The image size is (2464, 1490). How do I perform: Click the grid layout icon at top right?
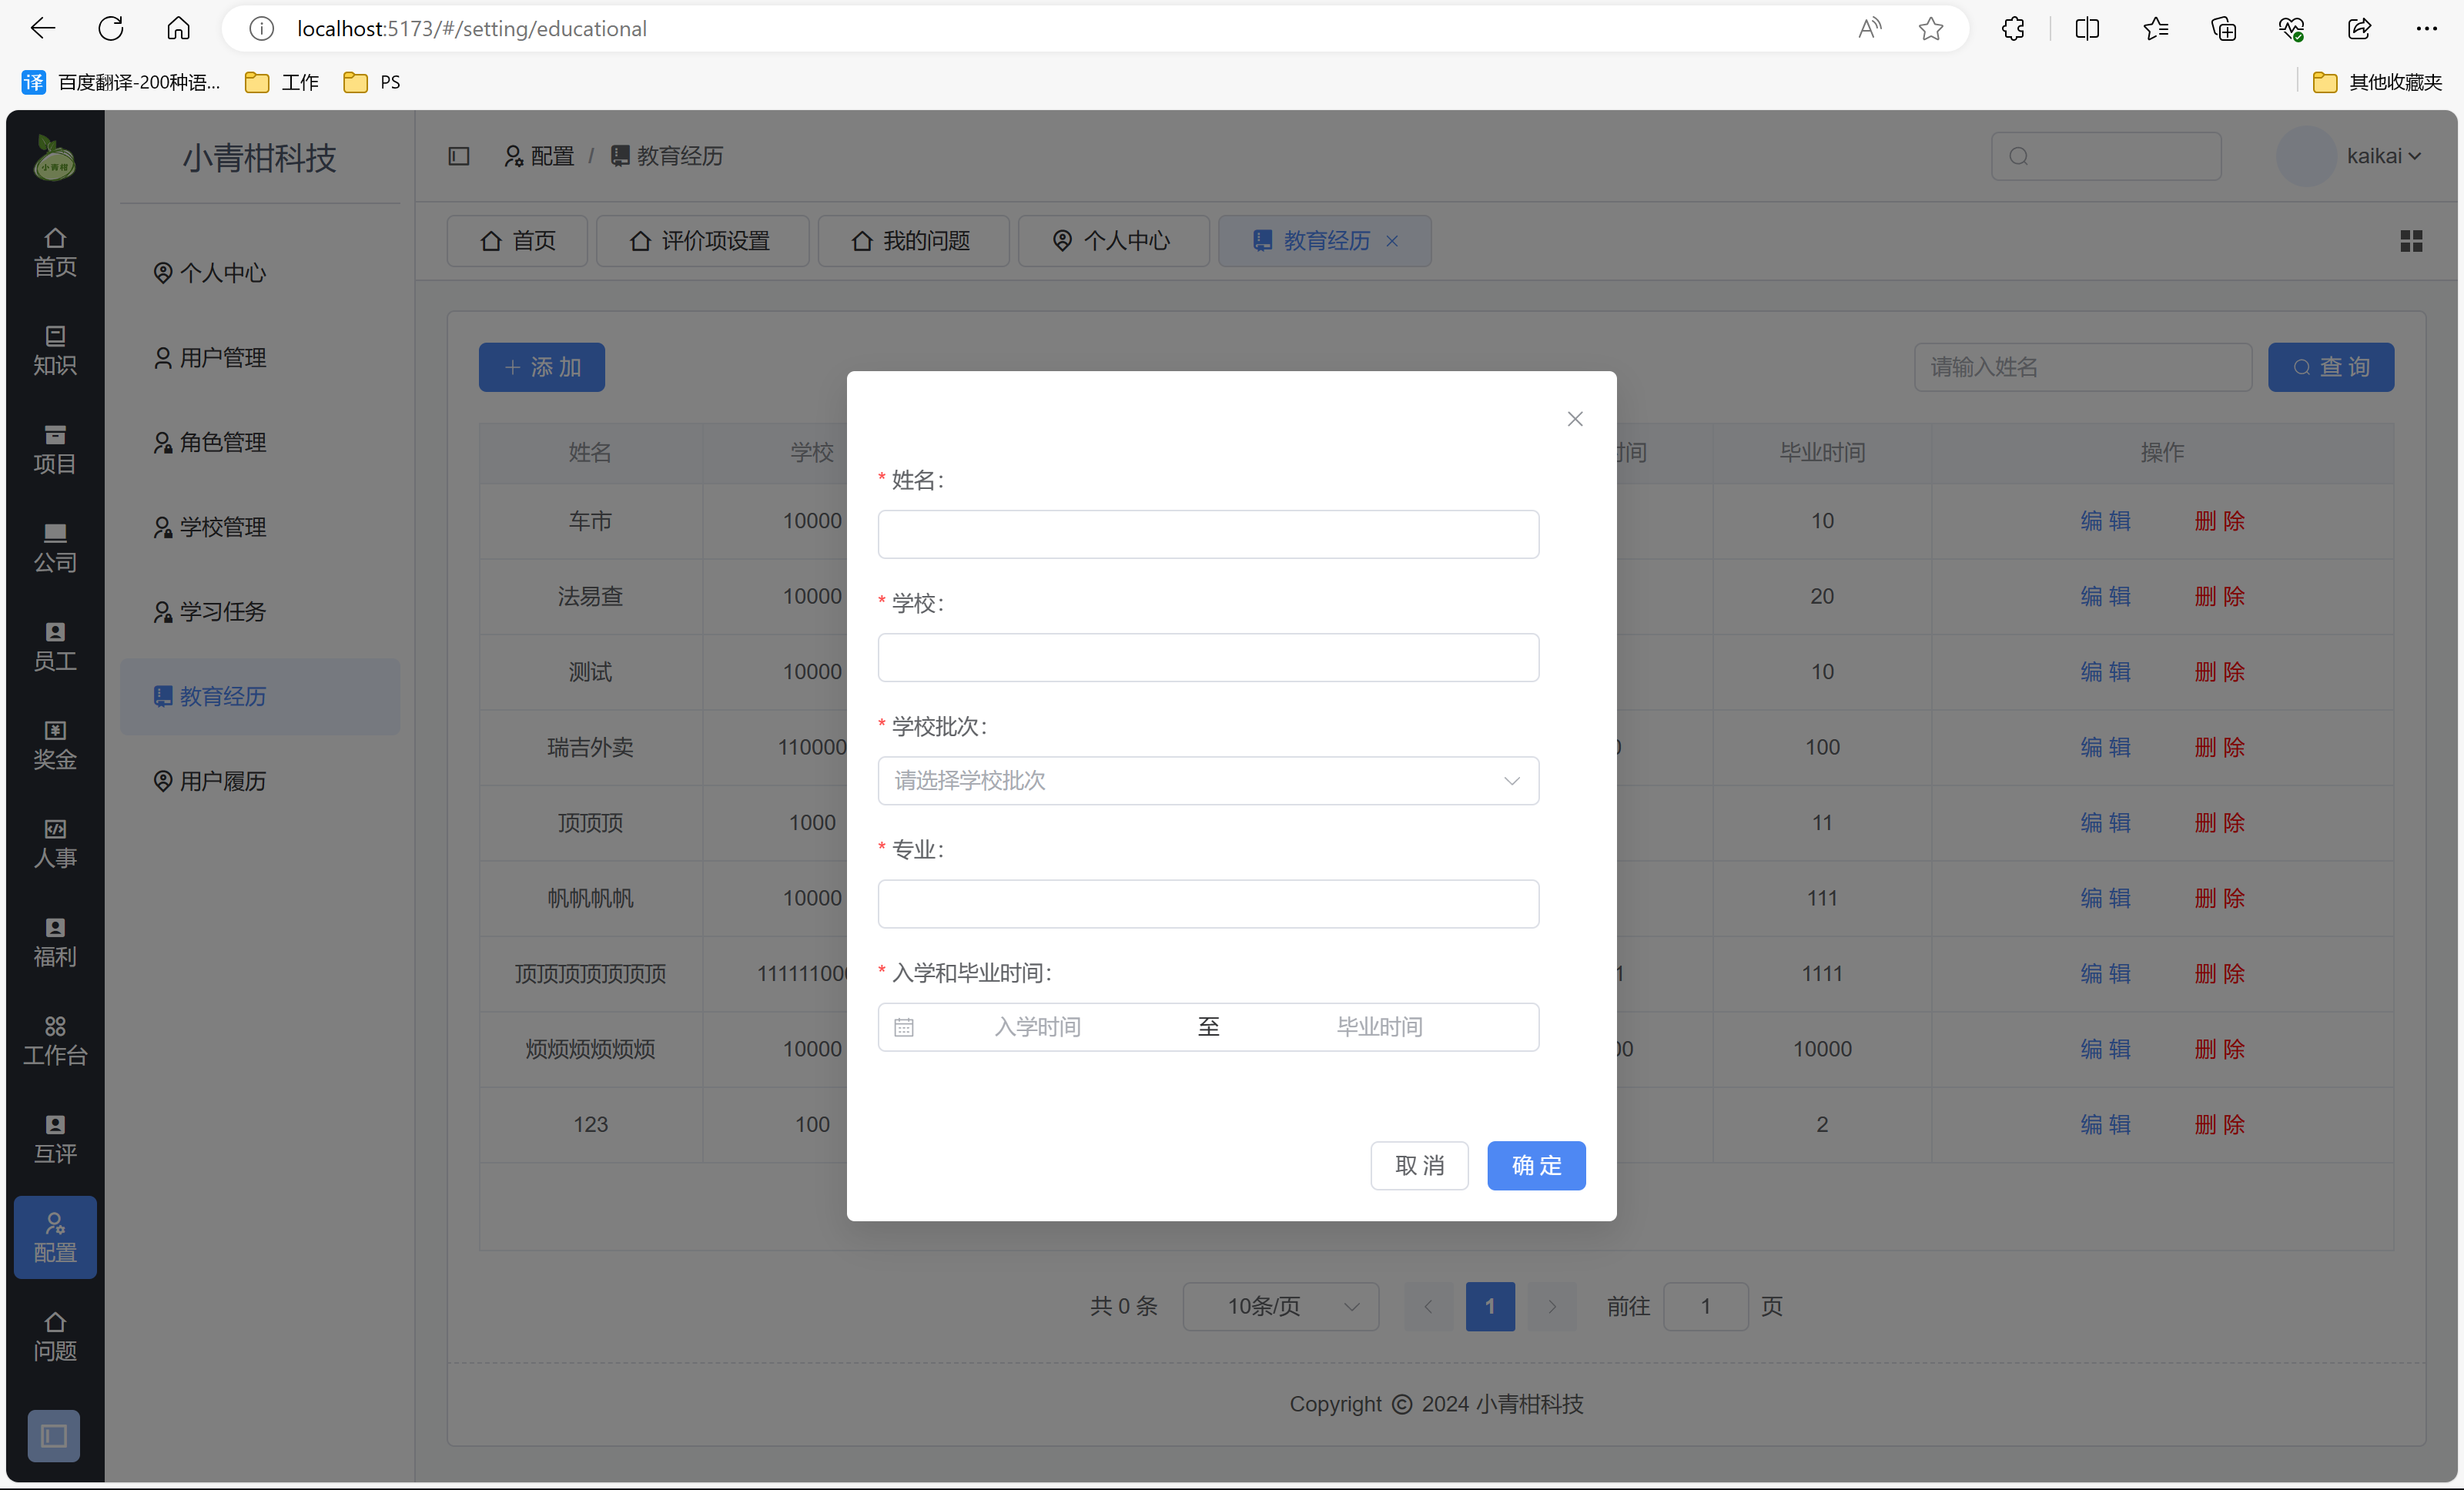tap(2411, 241)
